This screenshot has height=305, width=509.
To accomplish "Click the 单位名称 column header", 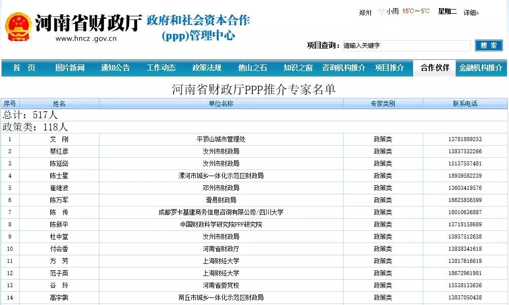I will click(x=221, y=104).
